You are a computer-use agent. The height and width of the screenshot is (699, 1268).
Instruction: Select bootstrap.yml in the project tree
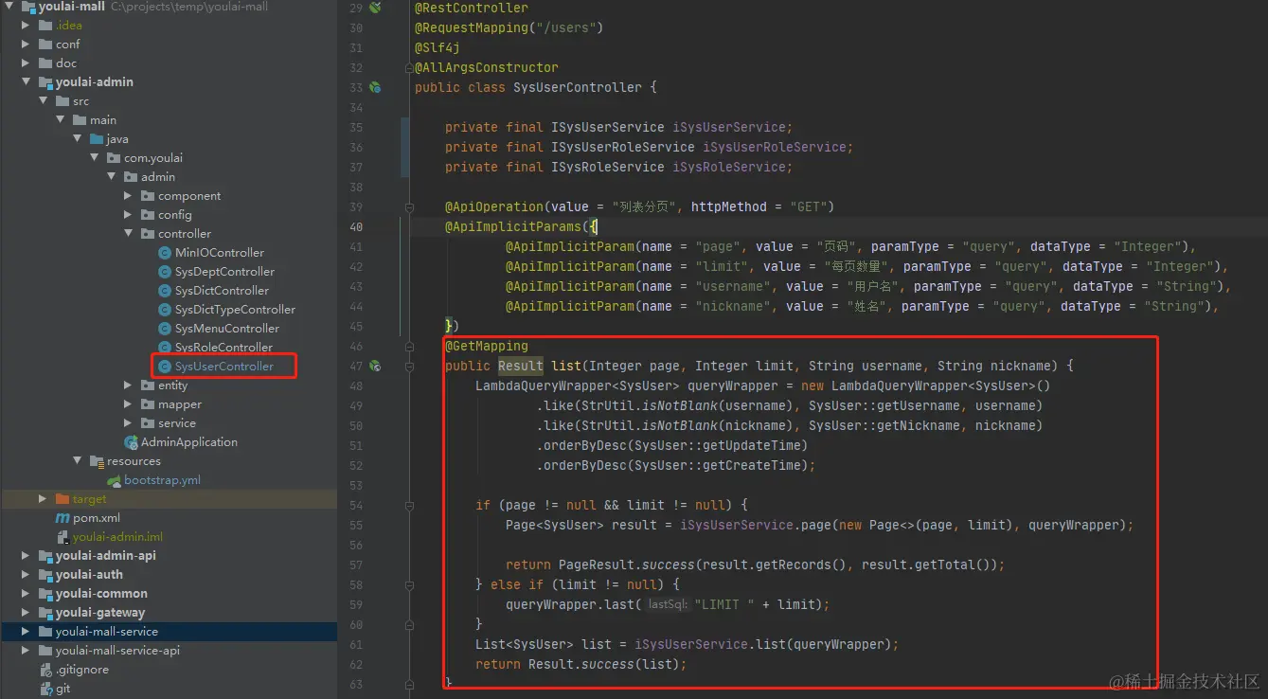[x=163, y=480]
